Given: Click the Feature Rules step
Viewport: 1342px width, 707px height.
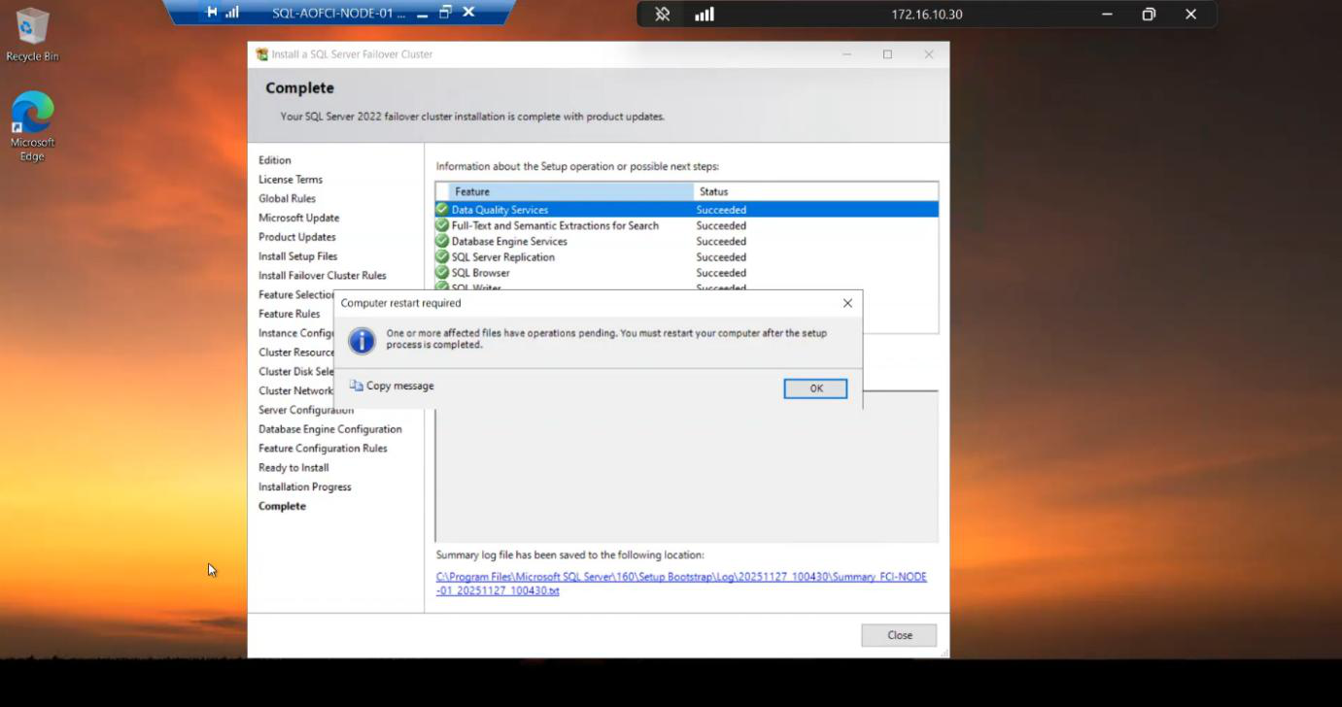Looking at the screenshot, I should pyautogui.click(x=290, y=314).
